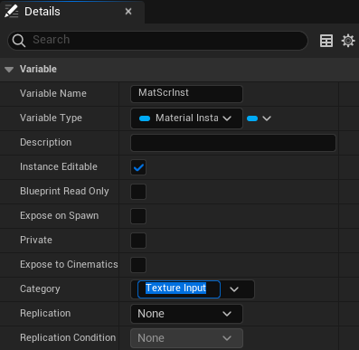Click the Category label text
Screen dimensions: 359x350
click(x=40, y=289)
